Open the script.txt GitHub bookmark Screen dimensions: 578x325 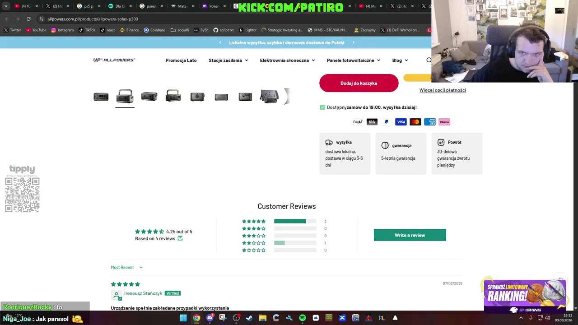click(224, 30)
